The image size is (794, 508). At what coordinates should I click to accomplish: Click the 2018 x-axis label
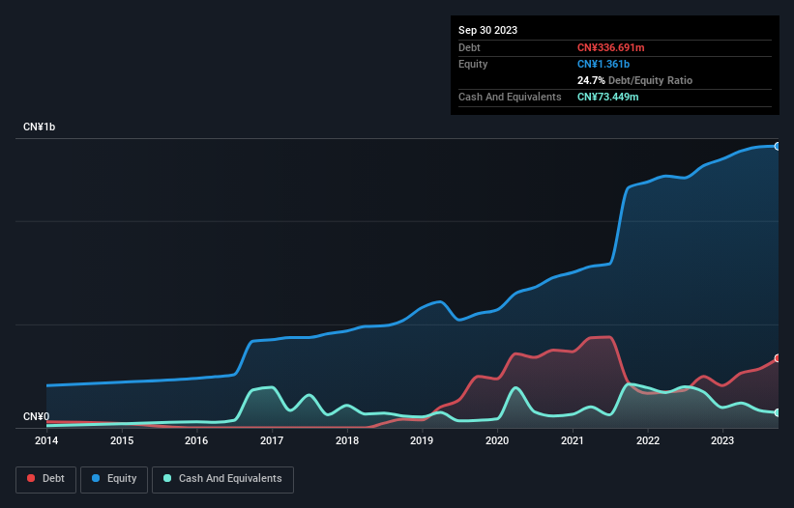click(347, 440)
